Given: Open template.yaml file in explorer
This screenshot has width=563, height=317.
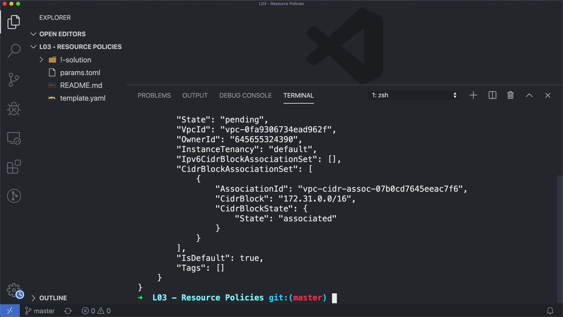Looking at the screenshot, I should (x=82, y=98).
